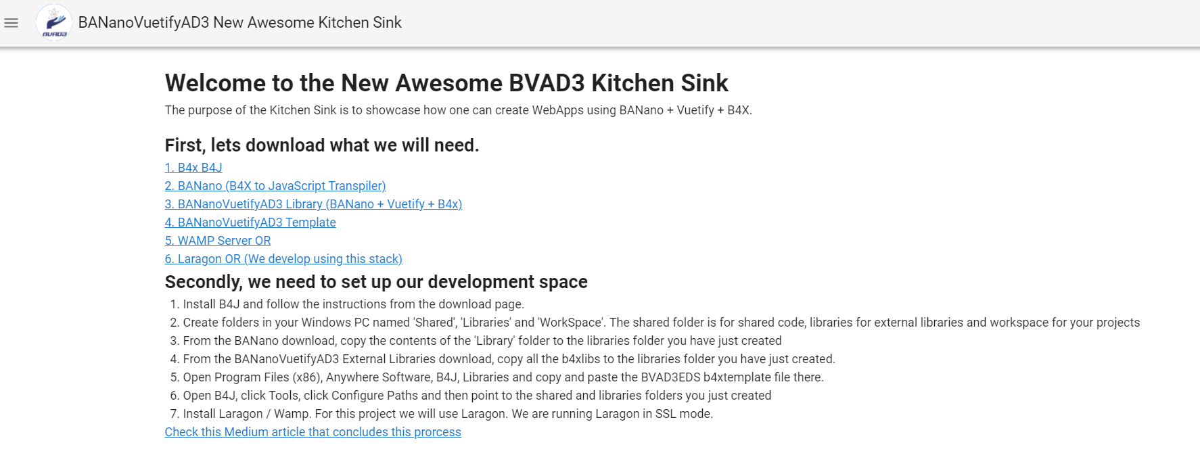The image size is (1200, 470).
Task: Select the 'Secondly, we need to set up' heading
Action: pyautogui.click(x=376, y=282)
